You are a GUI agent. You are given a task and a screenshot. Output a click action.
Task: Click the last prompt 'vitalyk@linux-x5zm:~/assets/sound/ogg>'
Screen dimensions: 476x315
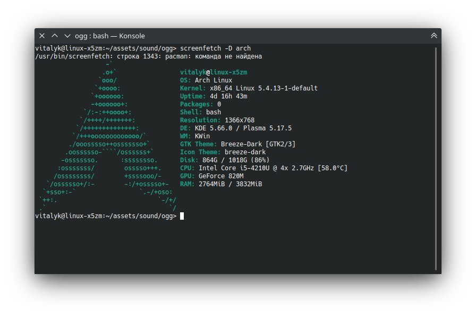pyautogui.click(x=106, y=216)
